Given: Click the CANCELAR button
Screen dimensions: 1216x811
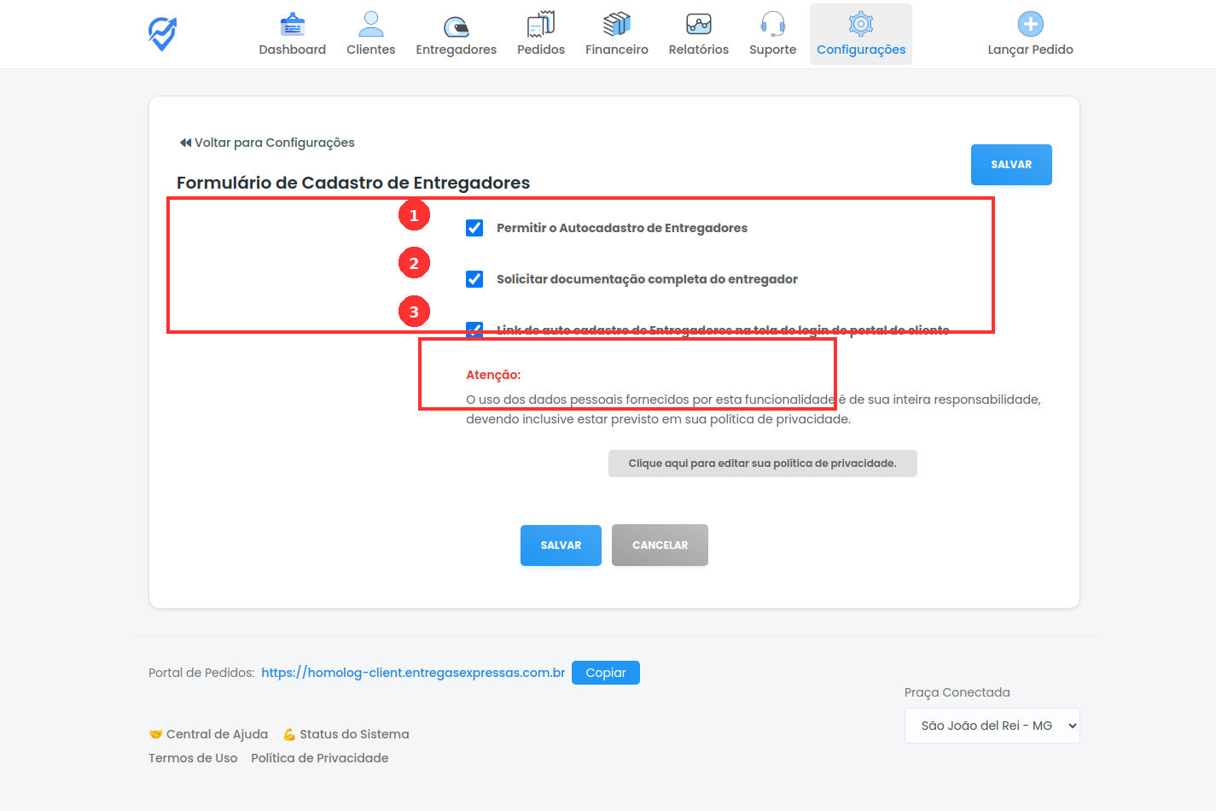Looking at the screenshot, I should pyautogui.click(x=660, y=545).
